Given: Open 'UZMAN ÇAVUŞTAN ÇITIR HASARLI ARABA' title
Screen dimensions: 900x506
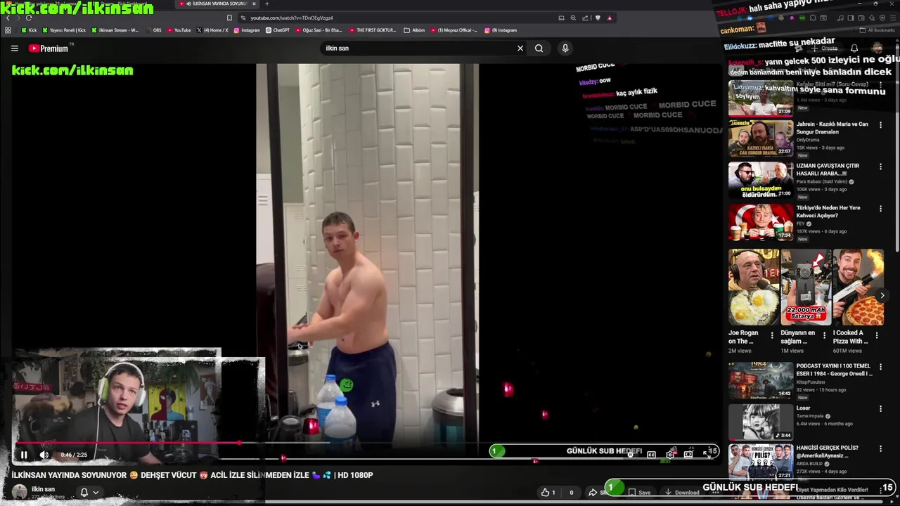Looking at the screenshot, I should click(828, 170).
